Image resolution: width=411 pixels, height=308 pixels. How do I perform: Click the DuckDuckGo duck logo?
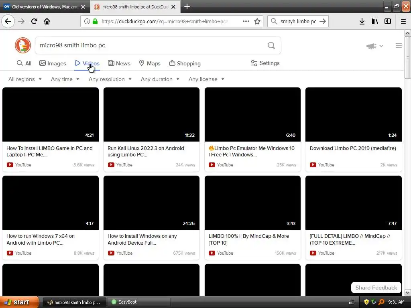click(x=23, y=45)
